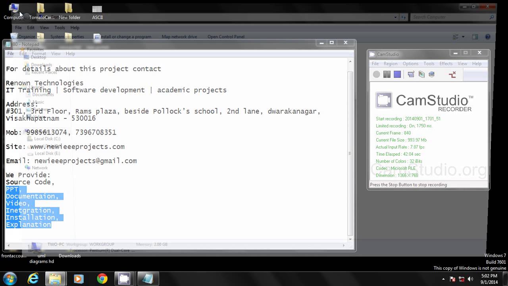Show hidden system tray icons
The width and height of the screenshot is (508, 286).
coord(443,279)
